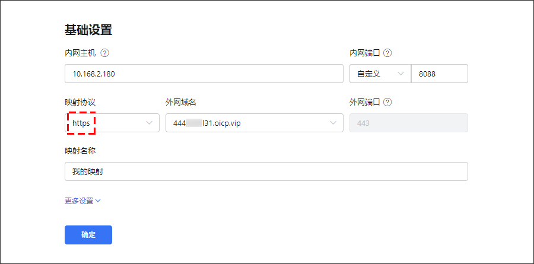
Task: Open the help tooltip icon for 外网端口
Action: pyautogui.click(x=387, y=102)
